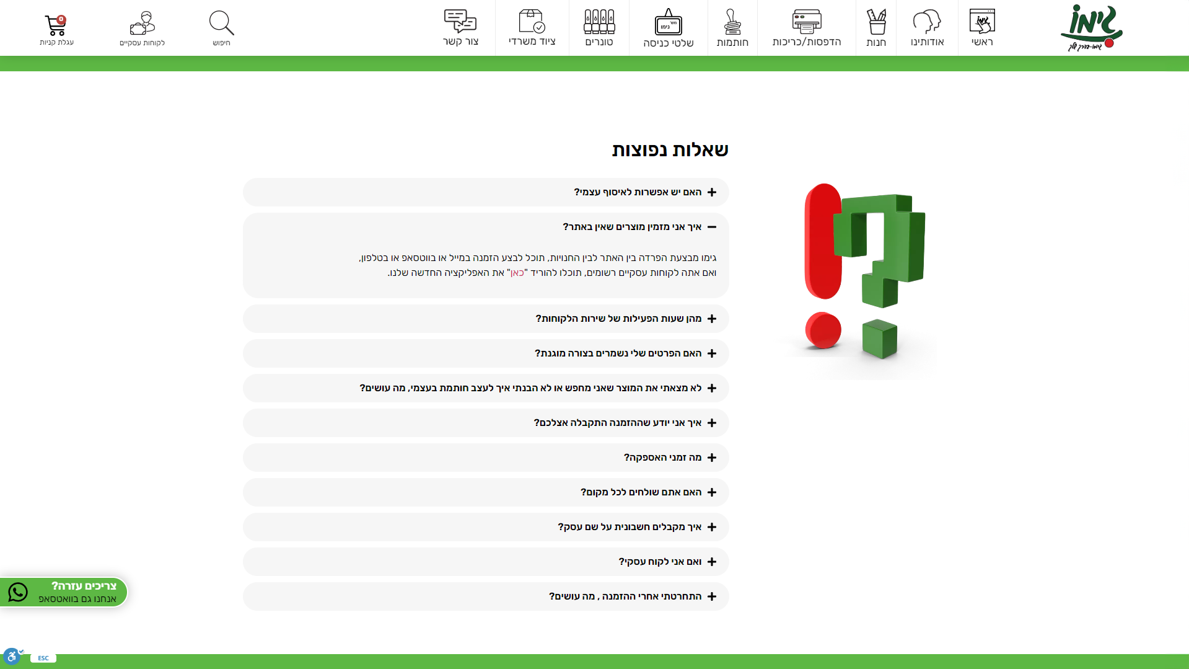This screenshot has height=669, width=1189.
Task: Click the toners cartridges icon
Action: click(x=599, y=21)
